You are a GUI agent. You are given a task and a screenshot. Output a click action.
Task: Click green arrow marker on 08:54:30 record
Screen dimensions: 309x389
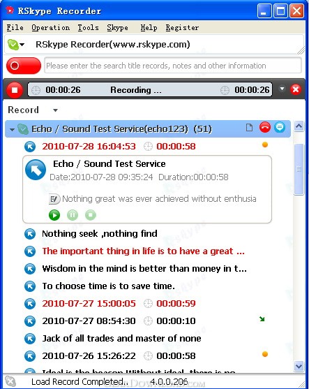coord(262,318)
